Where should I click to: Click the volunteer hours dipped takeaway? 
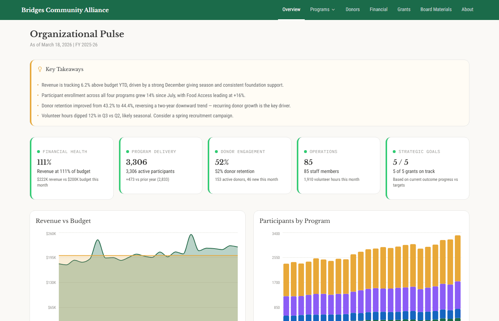(138, 116)
